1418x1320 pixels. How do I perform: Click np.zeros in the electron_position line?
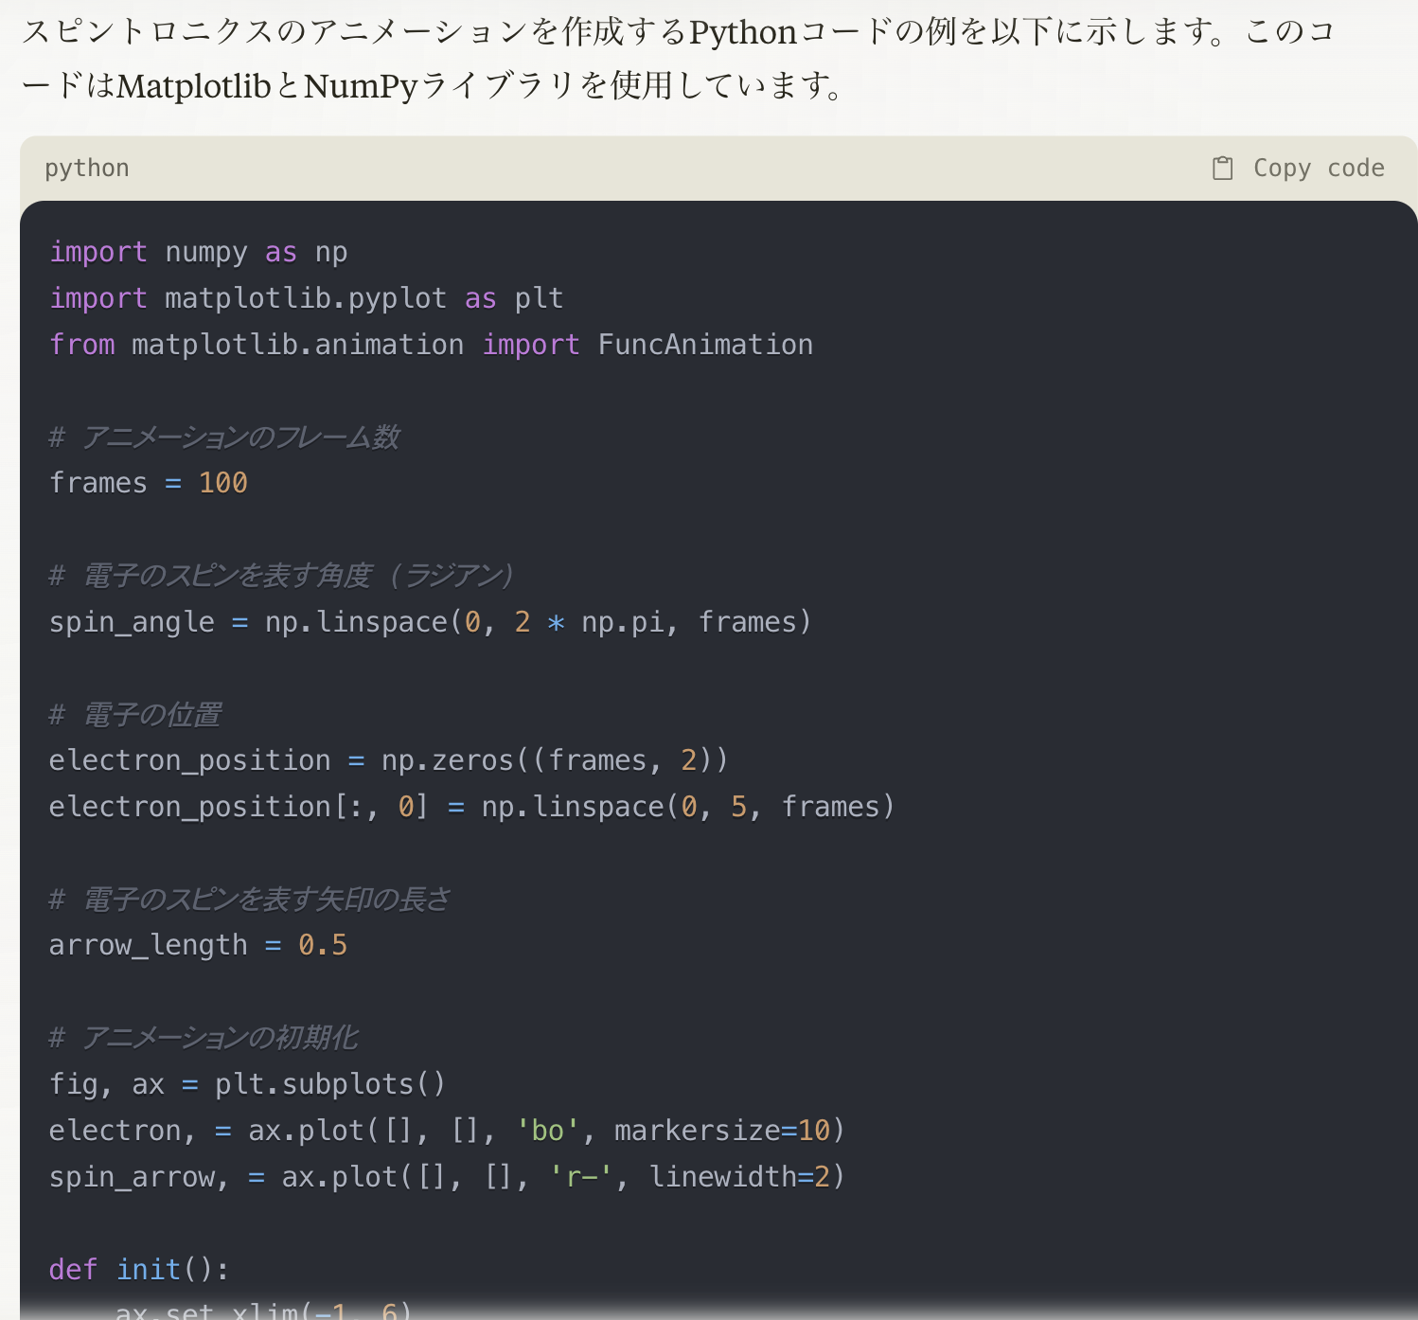447,760
